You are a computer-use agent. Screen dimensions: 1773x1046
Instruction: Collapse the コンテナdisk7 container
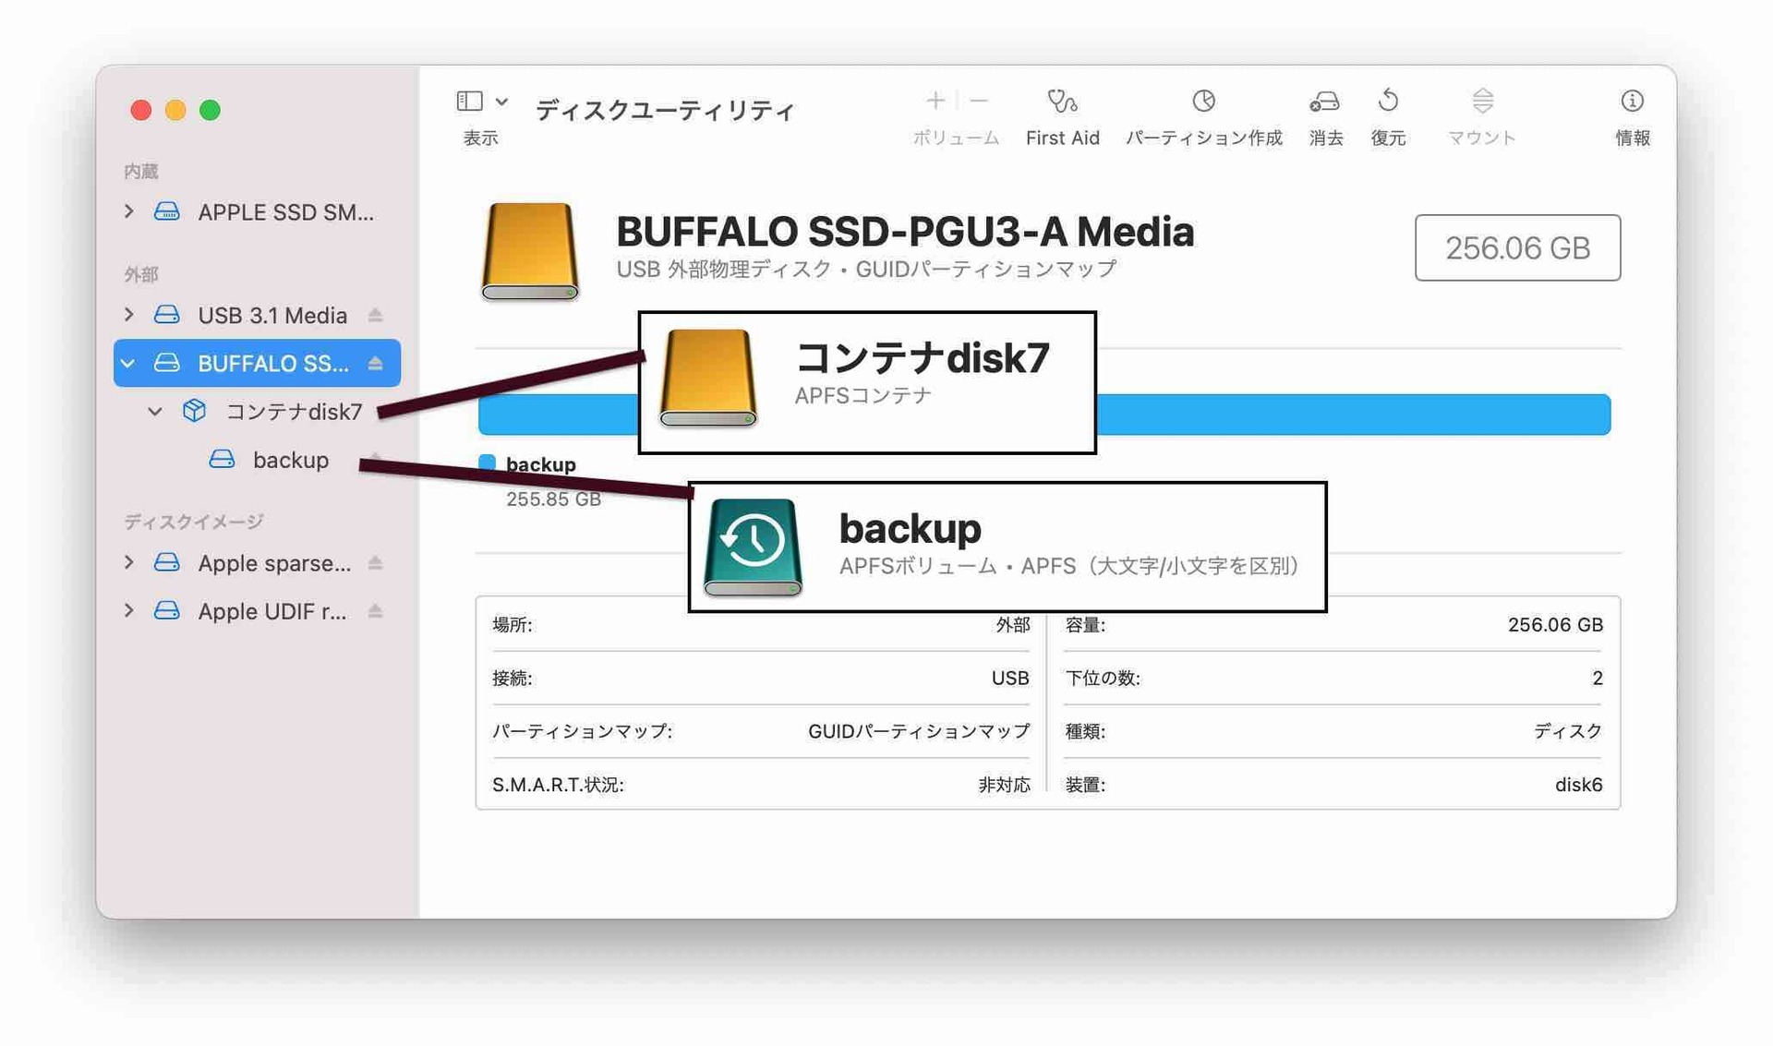pyautogui.click(x=155, y=412)
